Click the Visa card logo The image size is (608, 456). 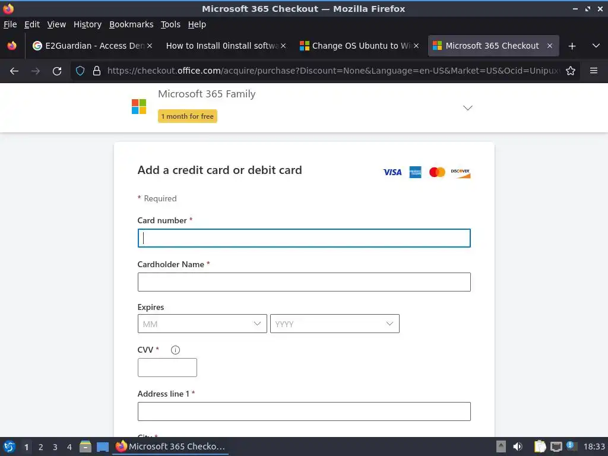pyautogui.click(x=392, y=172)
